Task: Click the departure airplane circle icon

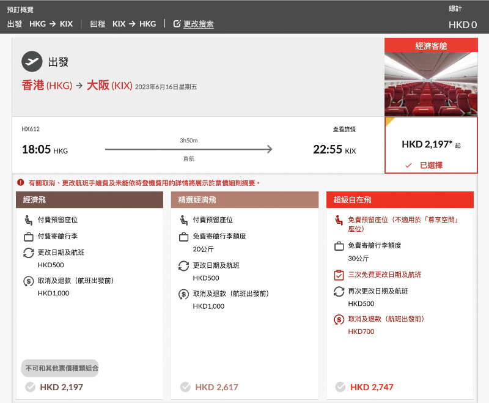Action: (x=32, y=61)
